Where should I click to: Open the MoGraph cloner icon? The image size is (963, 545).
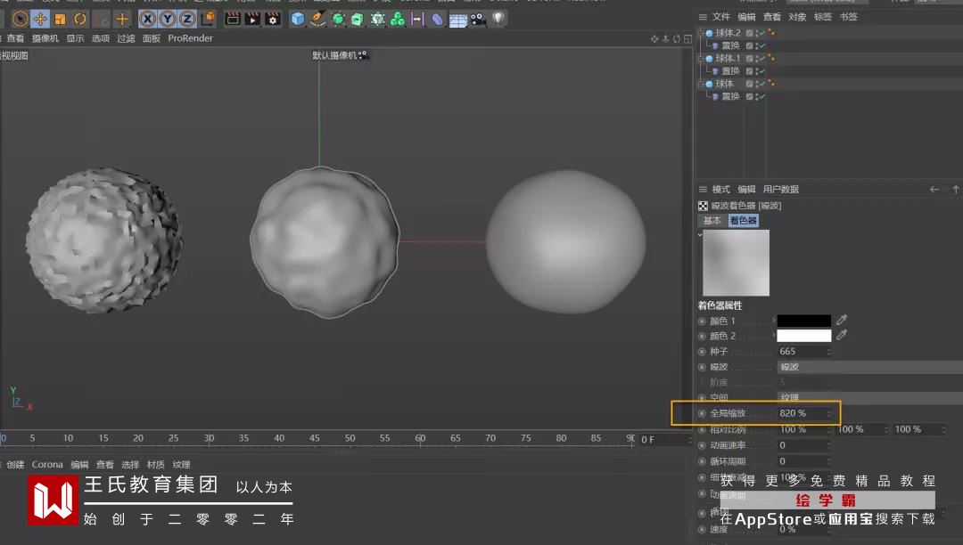(x=377, y=19)
